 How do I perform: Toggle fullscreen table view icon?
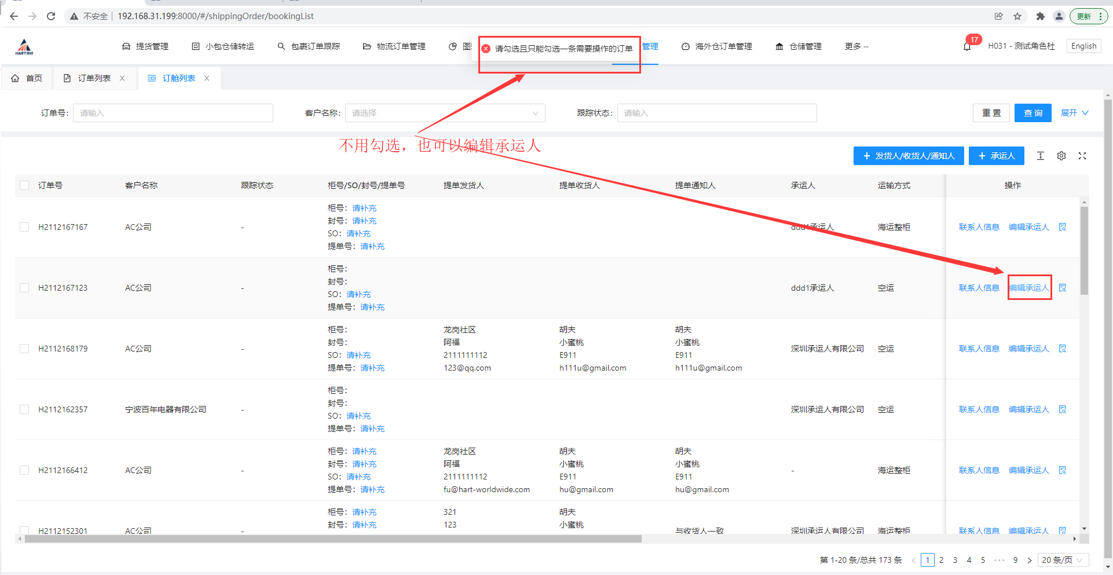pyautogui.click(x=1082, y=156)
